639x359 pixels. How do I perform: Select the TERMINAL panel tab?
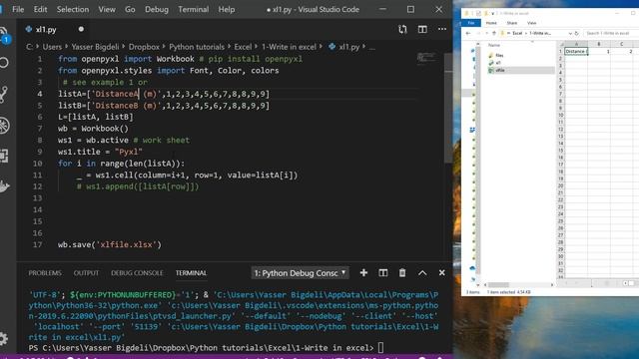(191, 273)
